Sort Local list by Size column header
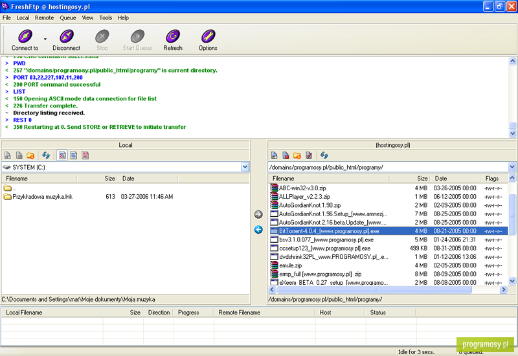 tap(96, 179)
